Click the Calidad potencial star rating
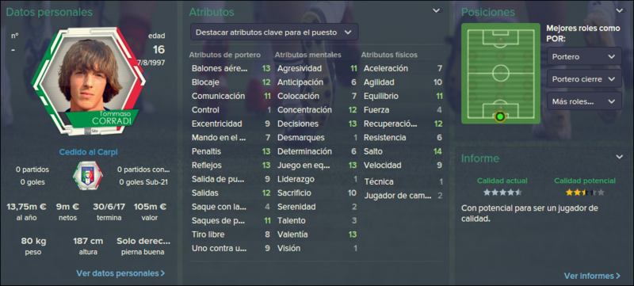Viewport: 634px width, 286px height. [x=585, y=193]
